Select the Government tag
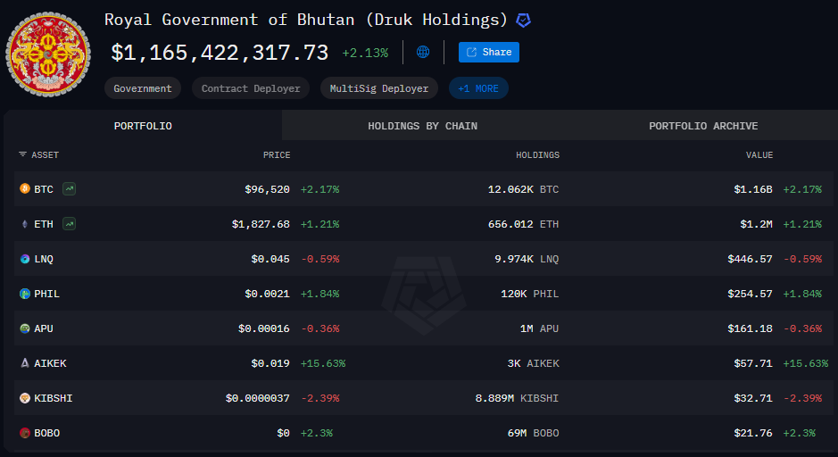838x457 pixels. click(143, 88)
